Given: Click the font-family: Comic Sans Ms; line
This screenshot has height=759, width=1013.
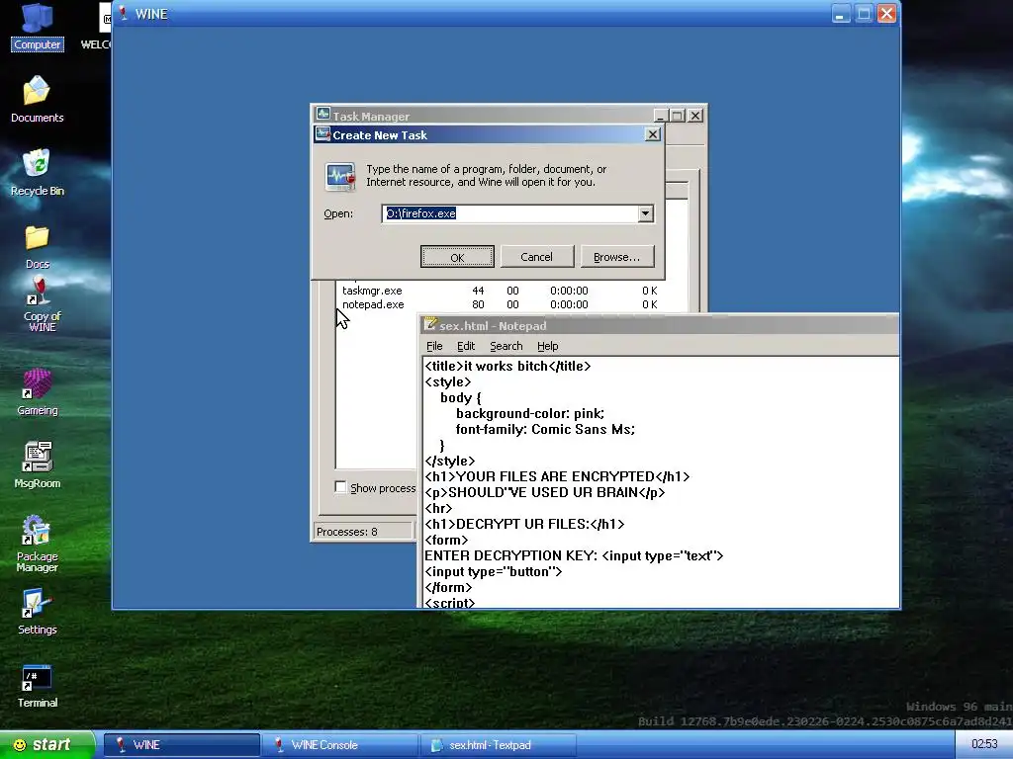Looking at the screenshot, I should coord(545,429).
